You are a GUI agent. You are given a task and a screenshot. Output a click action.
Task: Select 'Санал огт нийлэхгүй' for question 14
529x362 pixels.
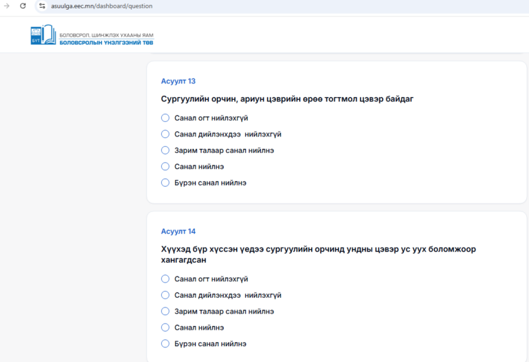[x=165, y=279]
